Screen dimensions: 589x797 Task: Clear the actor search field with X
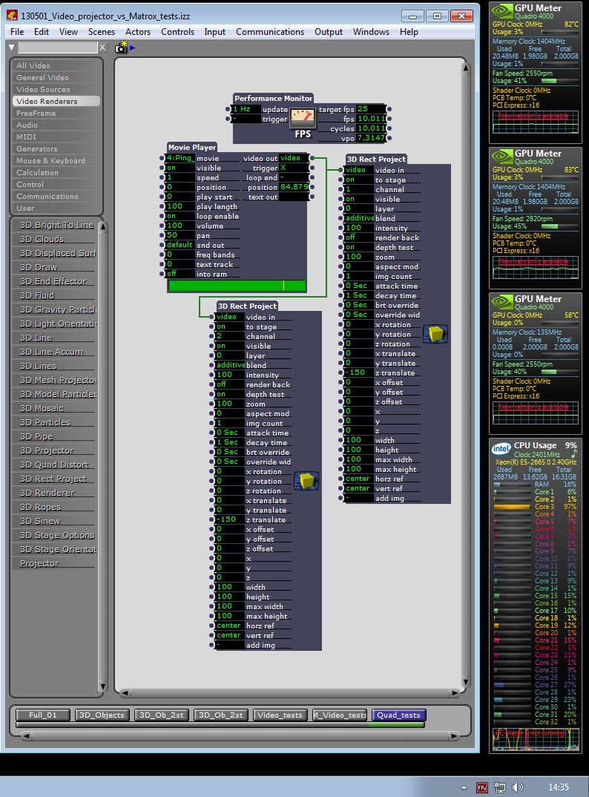click(102, 47)
